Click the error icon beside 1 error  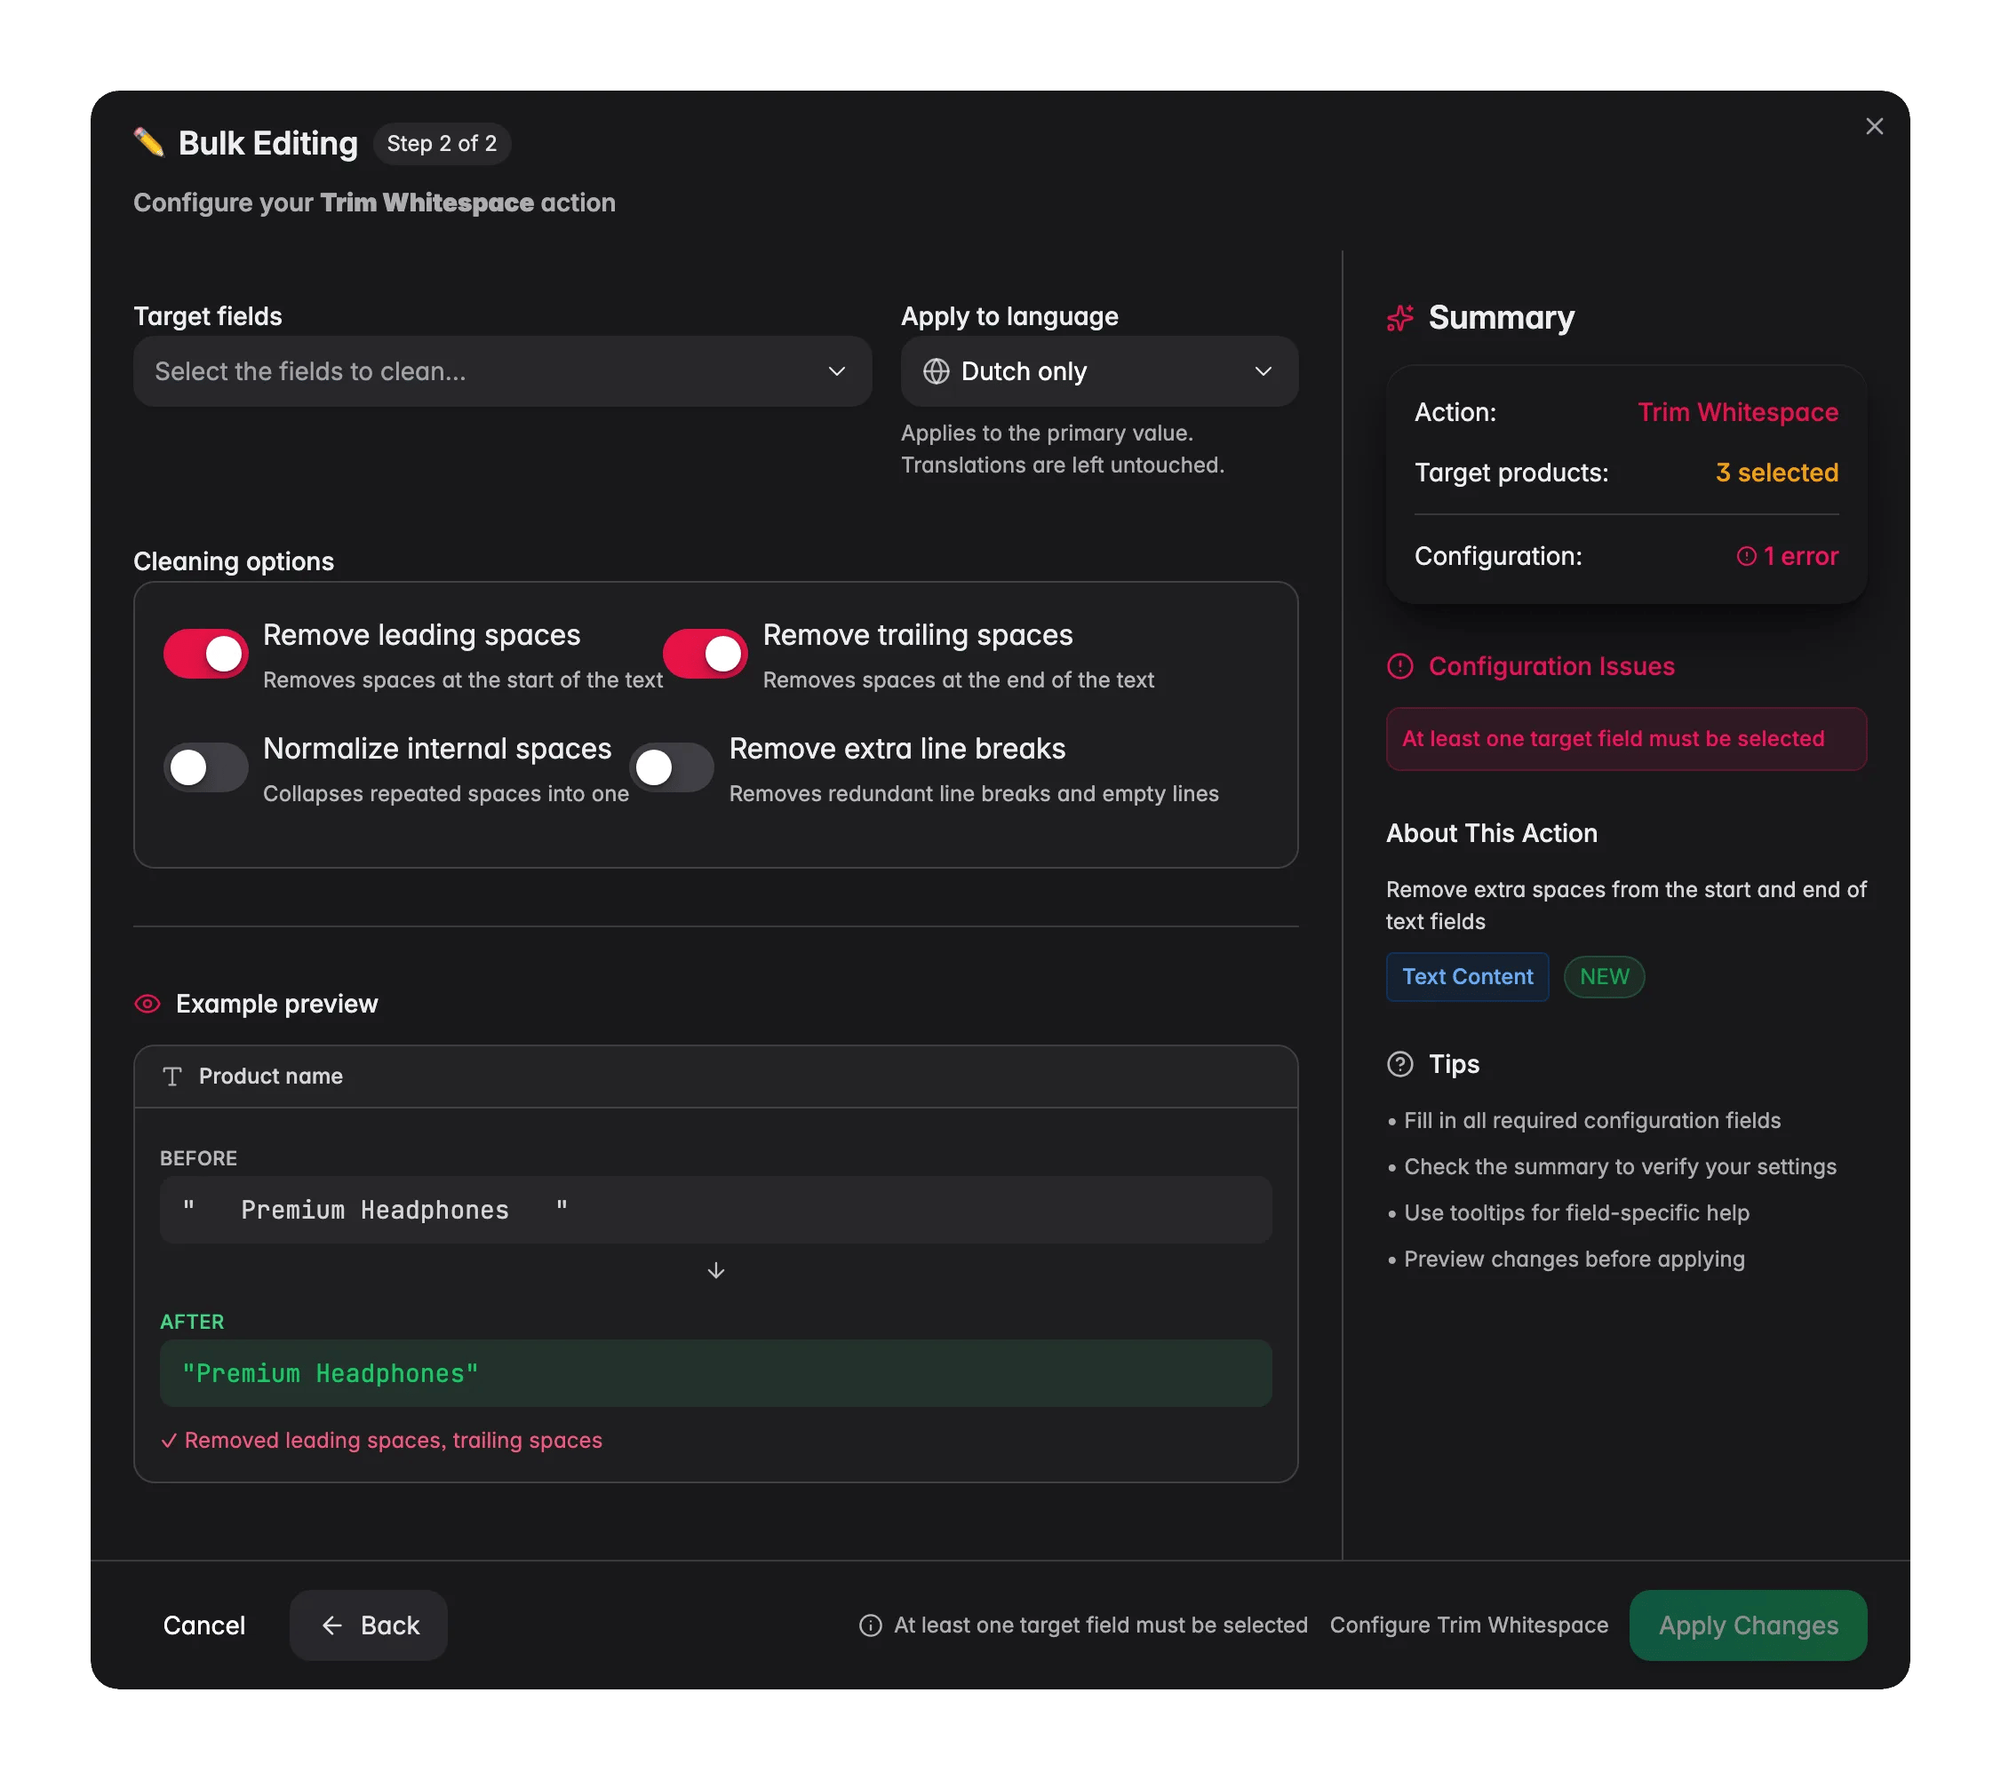(1745, 556)
